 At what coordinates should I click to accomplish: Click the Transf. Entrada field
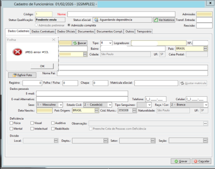tap(204, 20)
